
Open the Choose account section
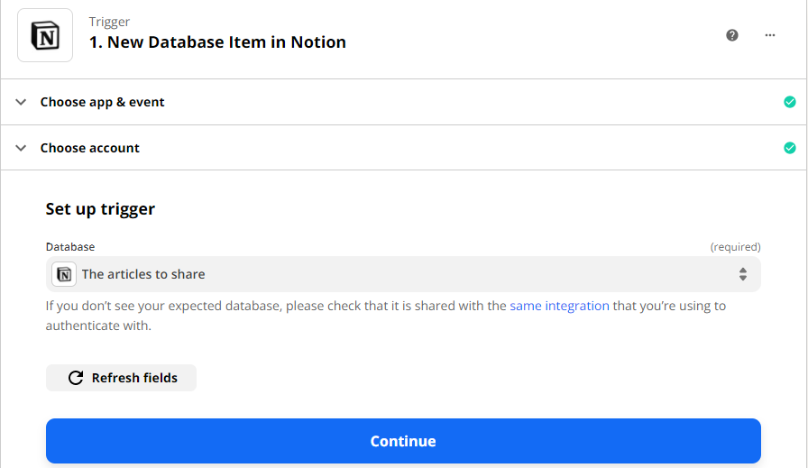403,148
